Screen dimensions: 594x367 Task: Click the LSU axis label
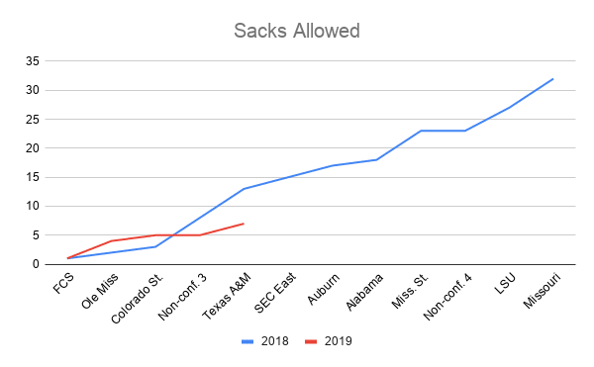point(505,284)
